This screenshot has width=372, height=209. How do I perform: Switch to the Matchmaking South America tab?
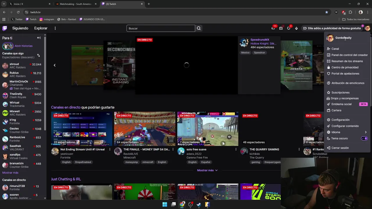point(75,4)
